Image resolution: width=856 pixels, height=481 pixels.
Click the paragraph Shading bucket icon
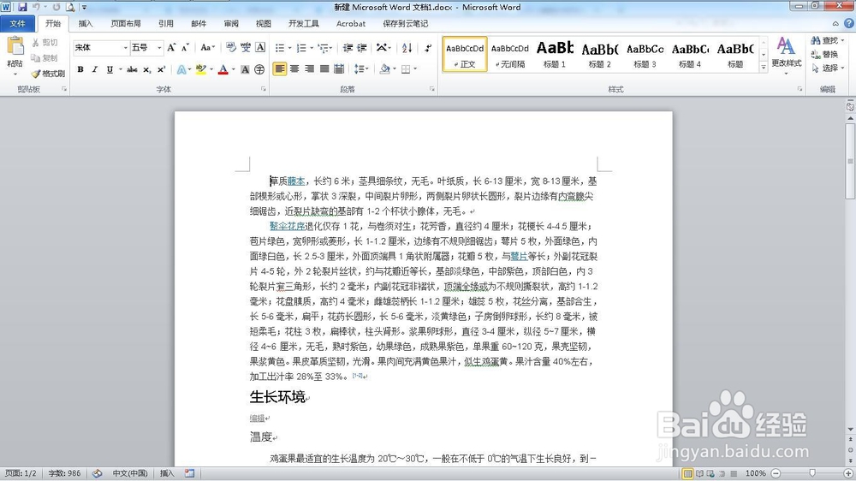click(x=385, y=68)
